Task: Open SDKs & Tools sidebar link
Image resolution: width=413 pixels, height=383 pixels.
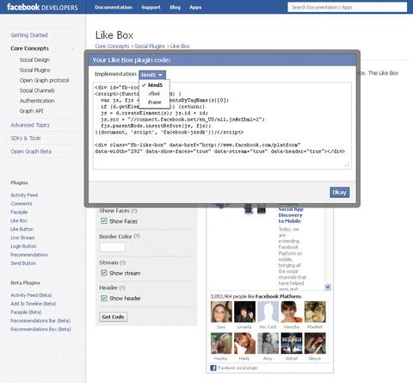Action: (26, 138)
